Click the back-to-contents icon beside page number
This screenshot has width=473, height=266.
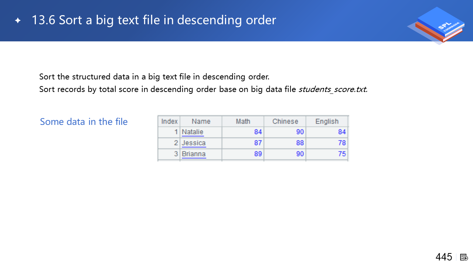pyautogui.click(x=464, y=257)
